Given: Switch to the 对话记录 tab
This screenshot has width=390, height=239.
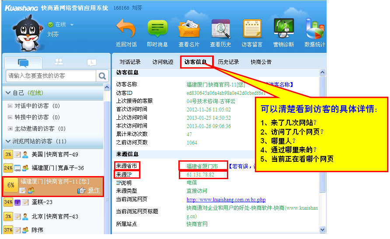Looking at the screenshot, I should tap(130, 62).
